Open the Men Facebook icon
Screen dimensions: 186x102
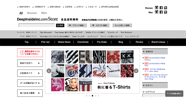click(161, 12)
